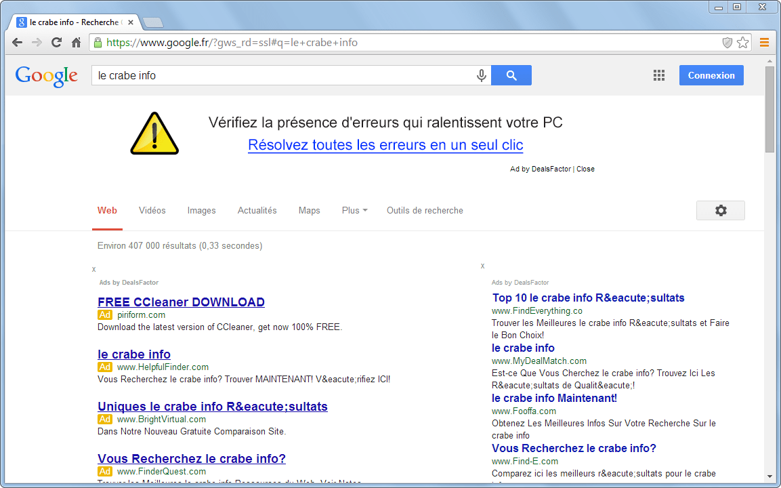Click the scrollbar up arrow
781x488 pixels.
coord(770,61)
